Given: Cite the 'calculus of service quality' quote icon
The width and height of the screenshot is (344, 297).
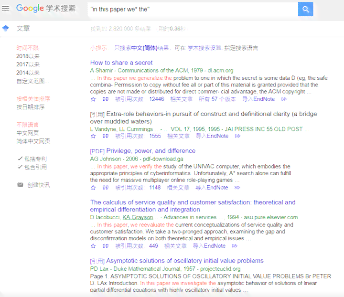Looking at the screenshot, I should [106, 246].
